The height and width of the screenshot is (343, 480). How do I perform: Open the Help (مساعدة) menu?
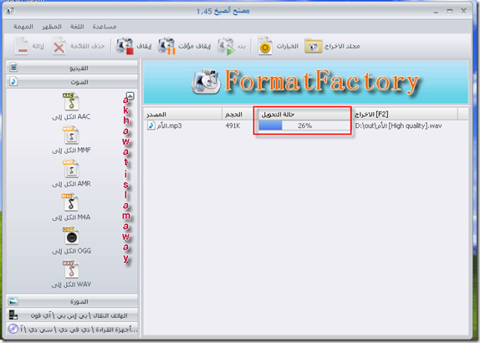point(105,27)
